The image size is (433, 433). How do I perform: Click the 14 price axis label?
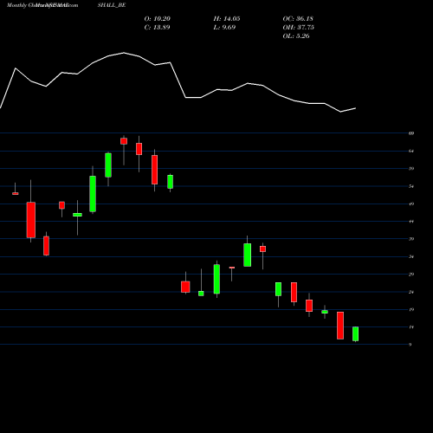[x=411, y=327]
